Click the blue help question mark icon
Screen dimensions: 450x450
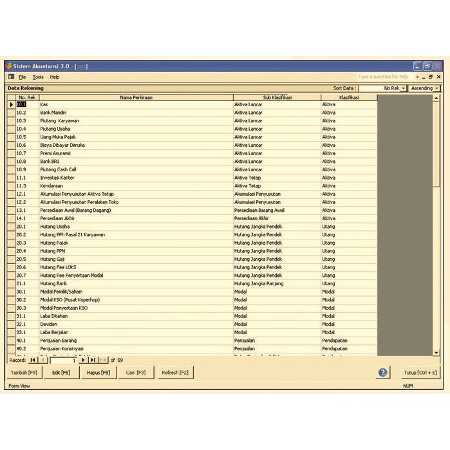(382, 373)
